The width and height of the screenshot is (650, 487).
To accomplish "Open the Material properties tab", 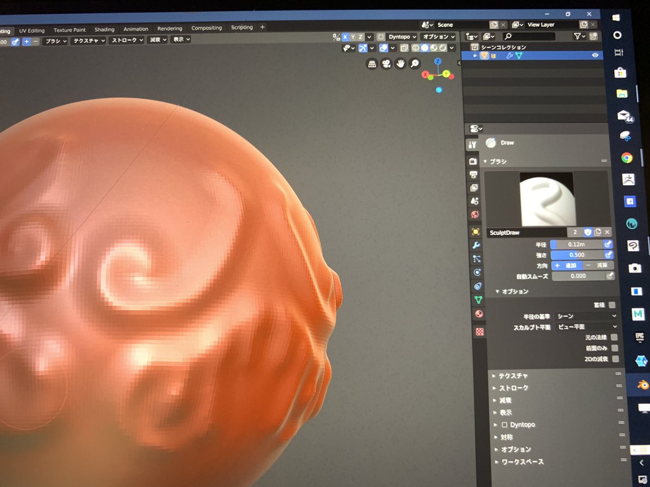I will point(479,314).
